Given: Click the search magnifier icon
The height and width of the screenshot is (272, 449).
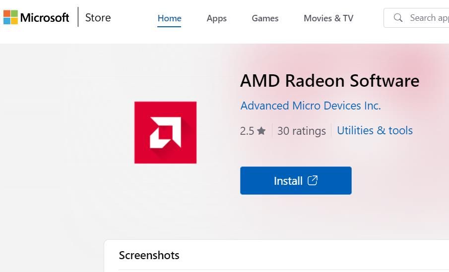Looking at the screenshot, I should (x=398, y=18).
